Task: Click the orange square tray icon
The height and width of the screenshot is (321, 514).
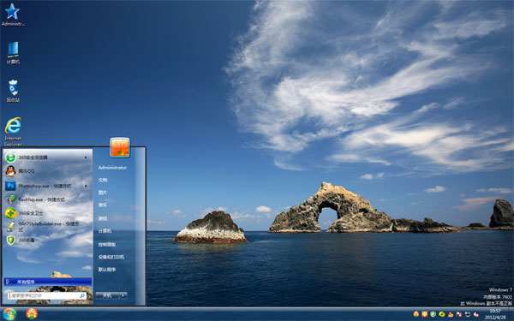Action: pyautogui.click(x=425, y=314)
